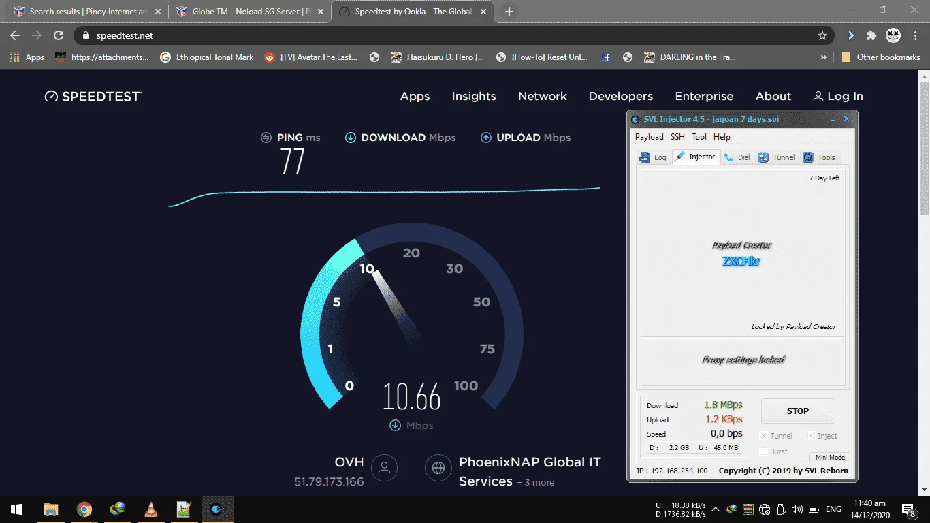Click the STOP button in SVL Injector
Image resolution: width=930 pixels, height=523 pixels.
click(x=797, y=411)
